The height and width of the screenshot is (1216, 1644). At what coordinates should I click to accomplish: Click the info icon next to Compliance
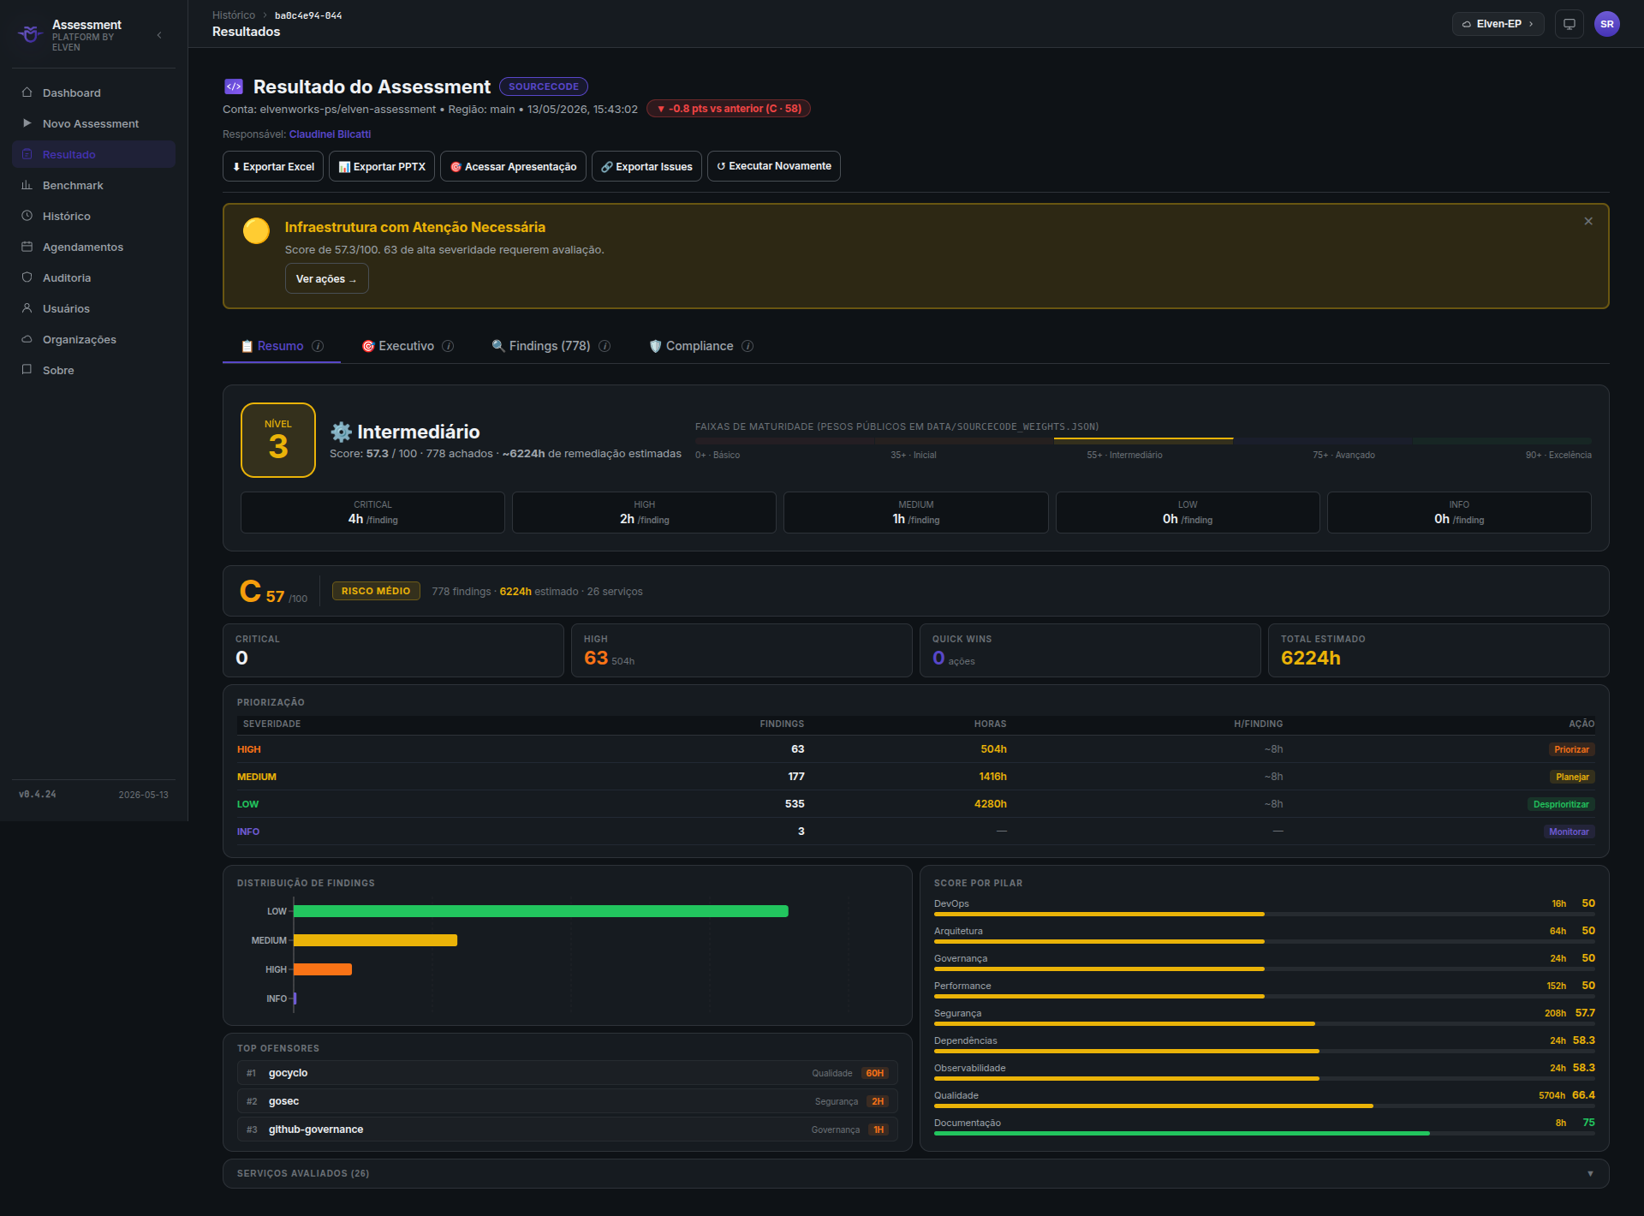point(748,346)
